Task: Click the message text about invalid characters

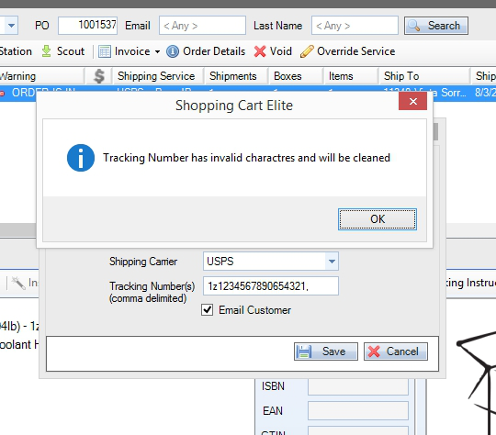Action: [x=246, y=158]
